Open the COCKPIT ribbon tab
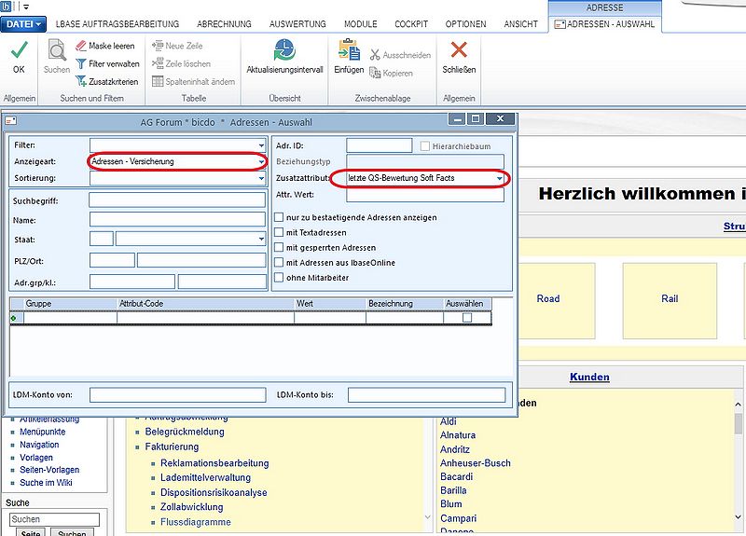The height and width of the screenshot is (536, 746). [x=411, y=24]
